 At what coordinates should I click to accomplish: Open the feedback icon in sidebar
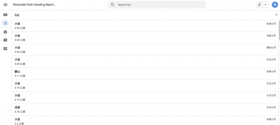[x=5, y=40]
